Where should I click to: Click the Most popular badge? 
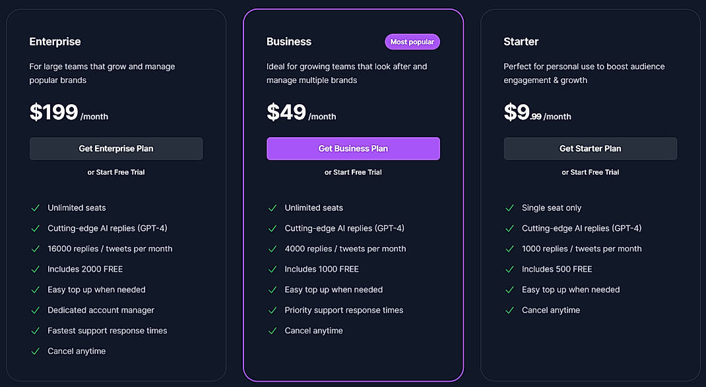412,42
